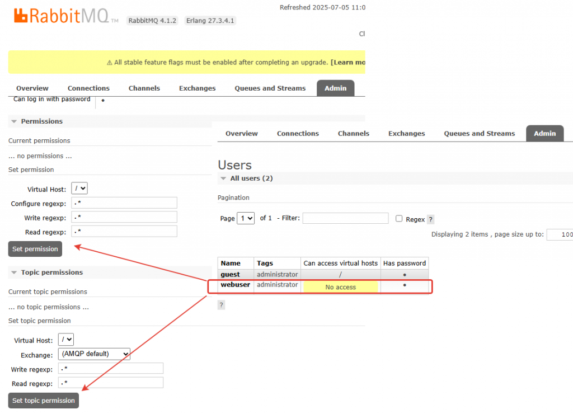Image resolution: width=573 pixels, height=414 pixels.
Task: Focus the Read regexp field under Set permission
Action: click(124, 231)
